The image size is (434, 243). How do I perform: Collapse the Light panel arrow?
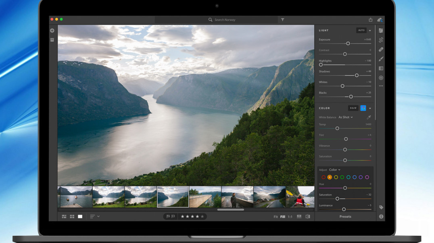coord(370,31)
